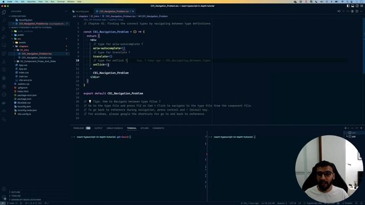Close the bottom panel with X icon
Image resolution: width=365 pixels, height=205 pixels.
361,128
